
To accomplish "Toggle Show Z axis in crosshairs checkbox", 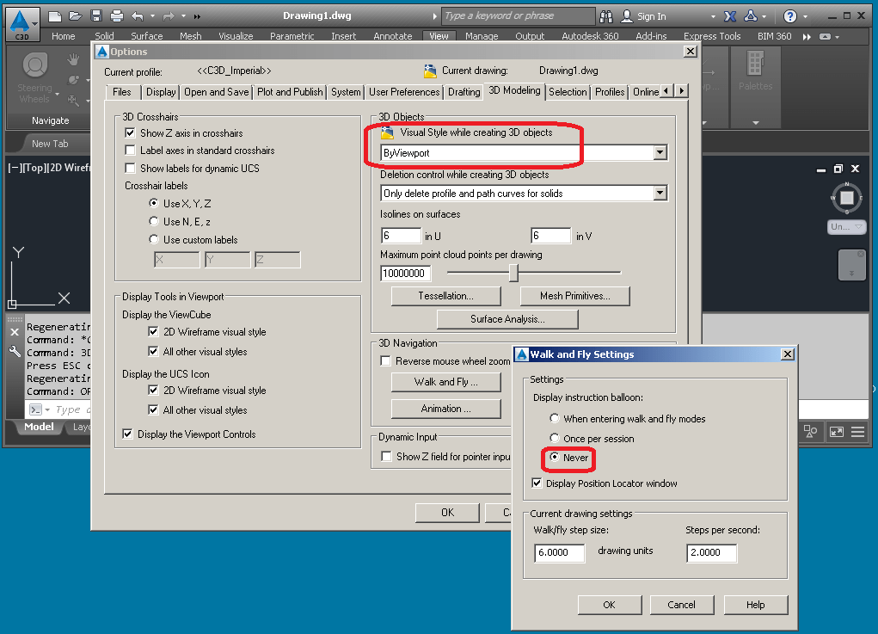I will [x=130, y=132].
